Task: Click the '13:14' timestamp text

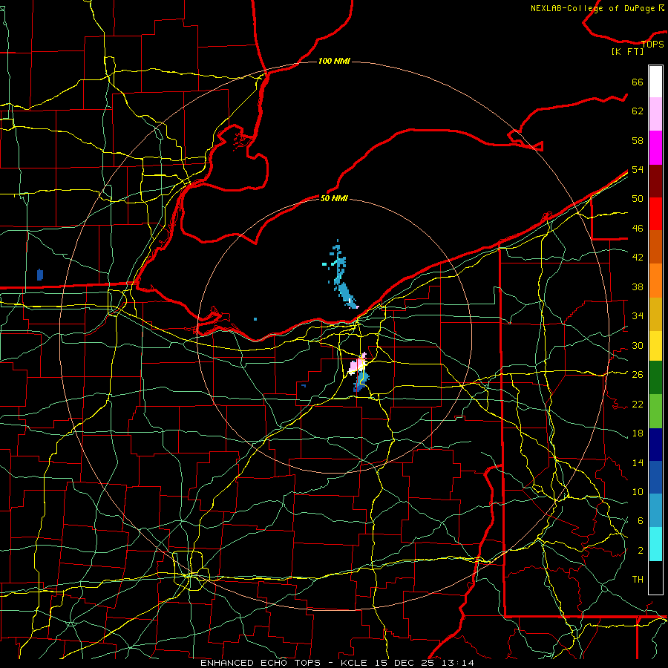Action: 458,663
